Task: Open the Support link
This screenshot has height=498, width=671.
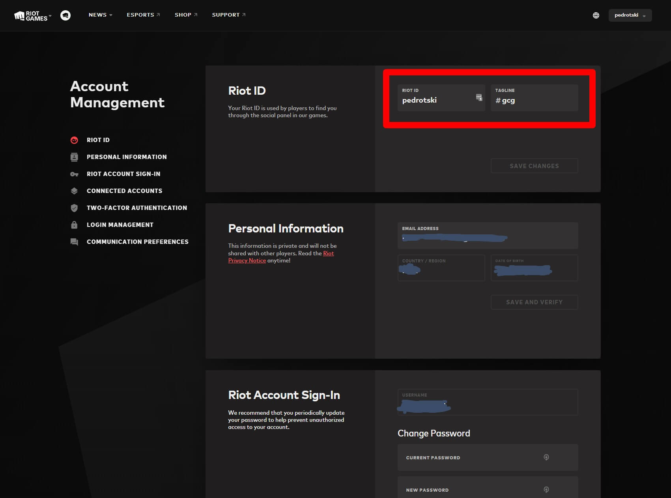Action: 228,15
